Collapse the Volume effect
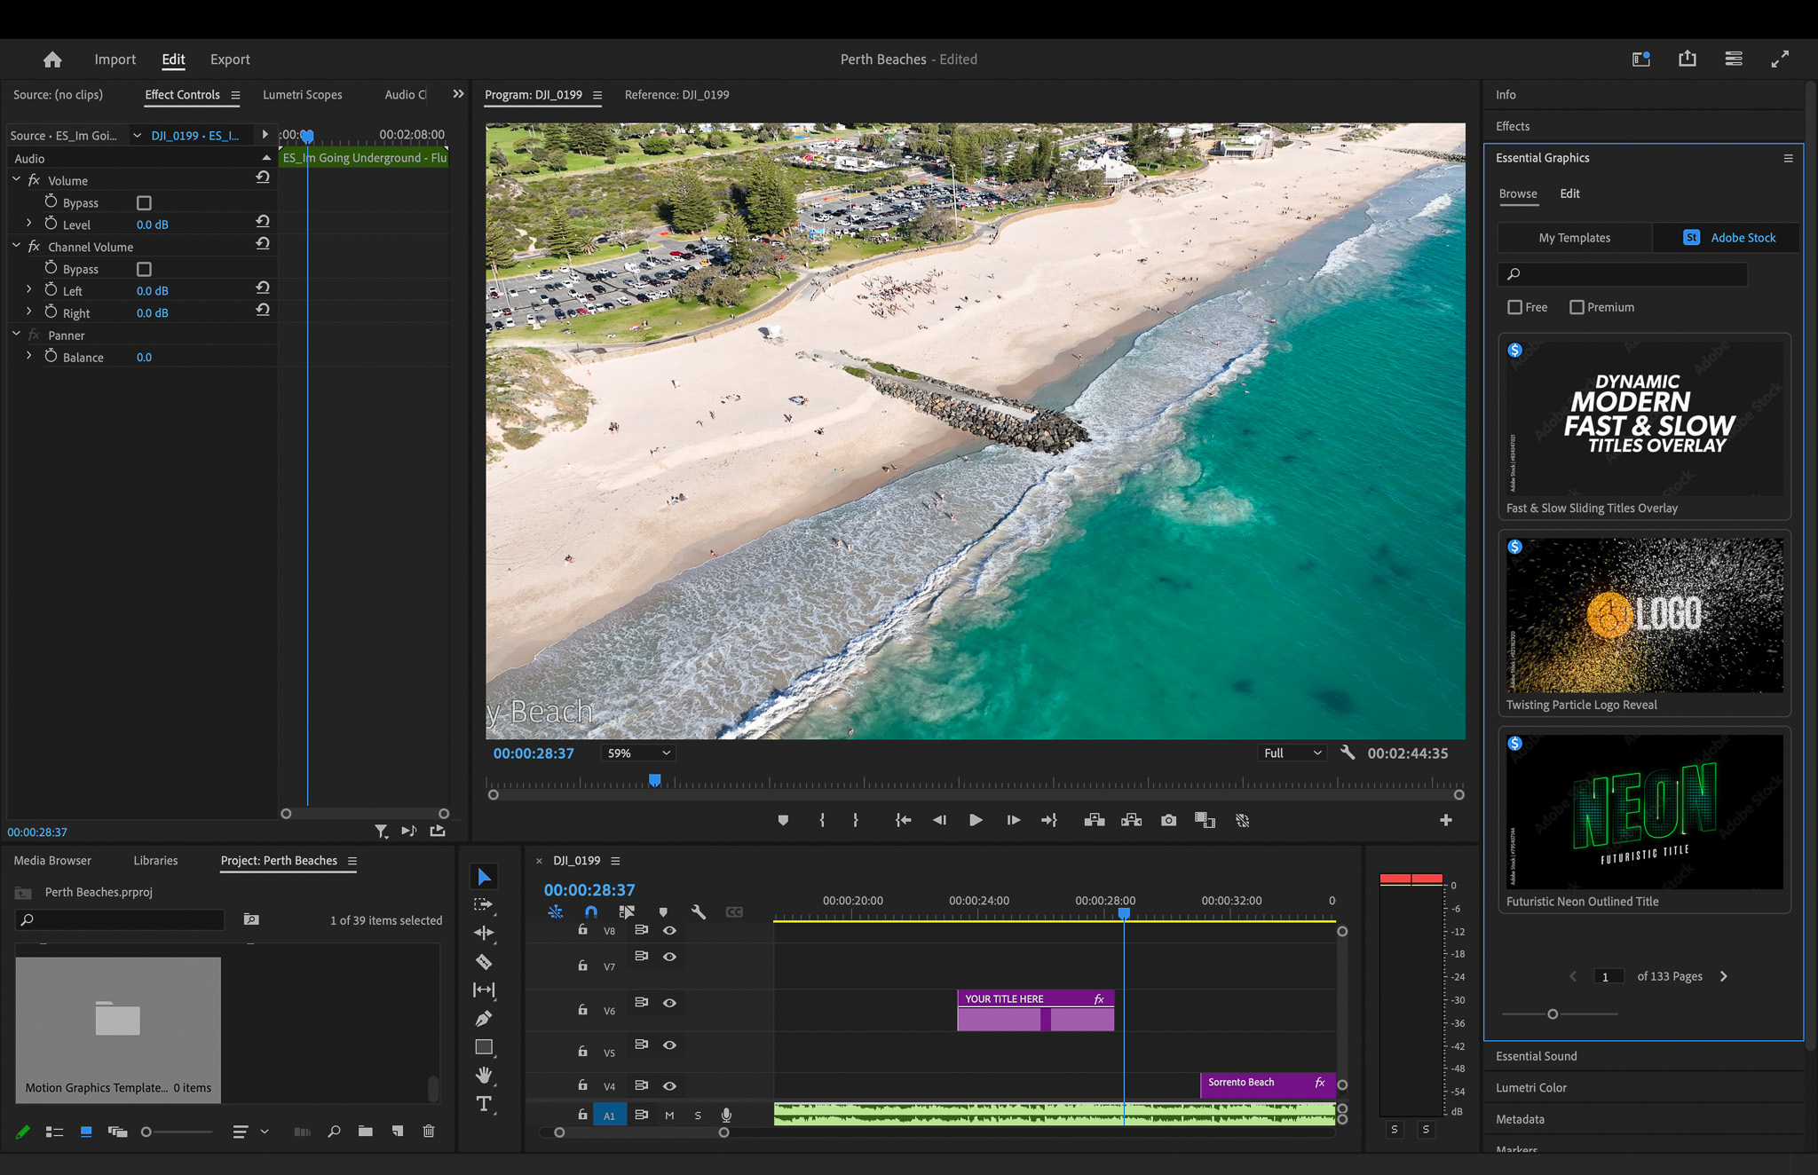Viewport: 1818px width, 1175px height. (16, 180)
